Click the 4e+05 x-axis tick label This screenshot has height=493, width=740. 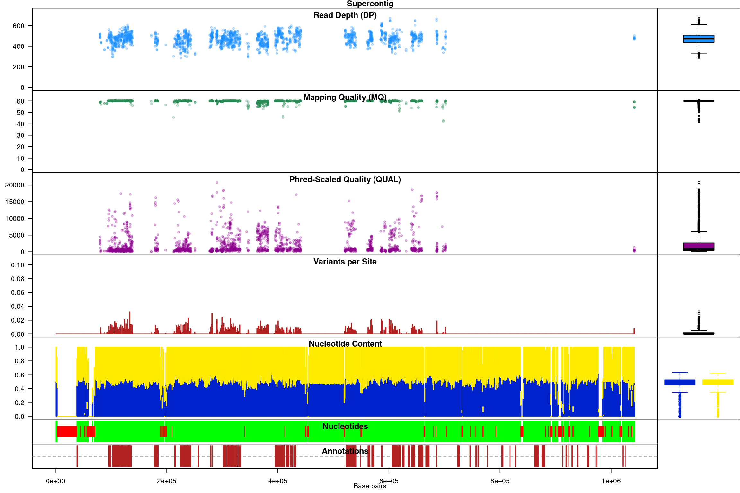click(277, 481)
